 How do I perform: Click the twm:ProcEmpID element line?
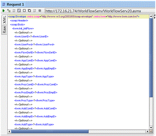click(36, 92)
